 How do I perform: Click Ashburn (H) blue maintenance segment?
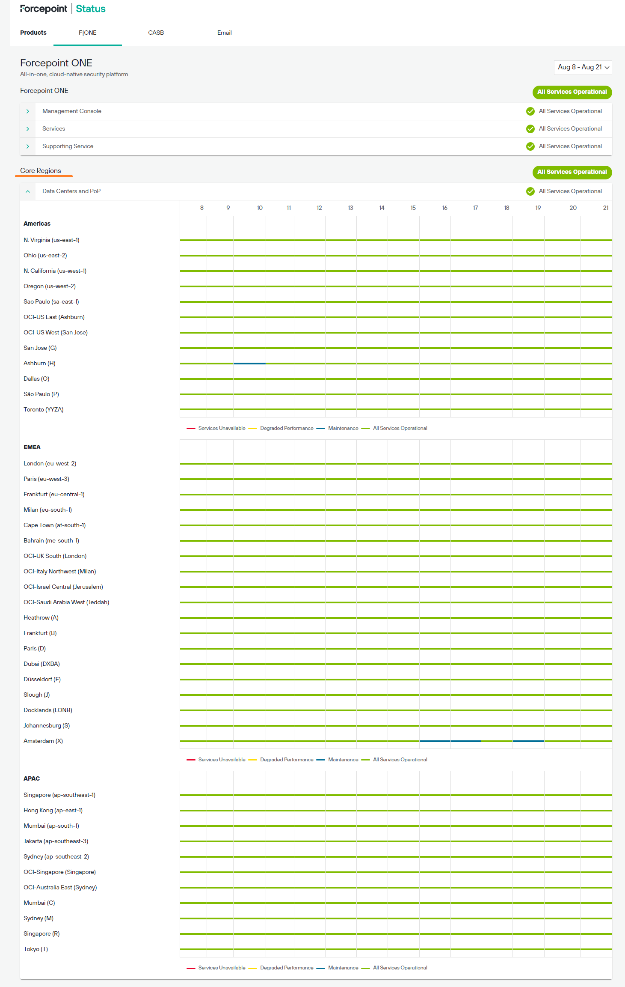coord(249,364)
